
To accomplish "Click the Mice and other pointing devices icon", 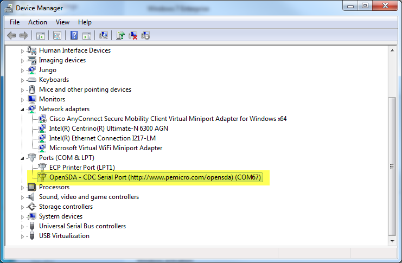I will coord(32,89).
